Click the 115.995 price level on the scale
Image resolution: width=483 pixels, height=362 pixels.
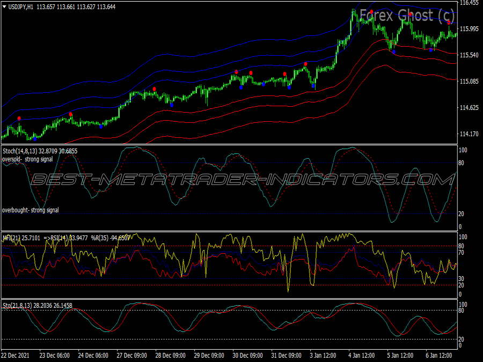pyautogui.click(x=469, y=29)
